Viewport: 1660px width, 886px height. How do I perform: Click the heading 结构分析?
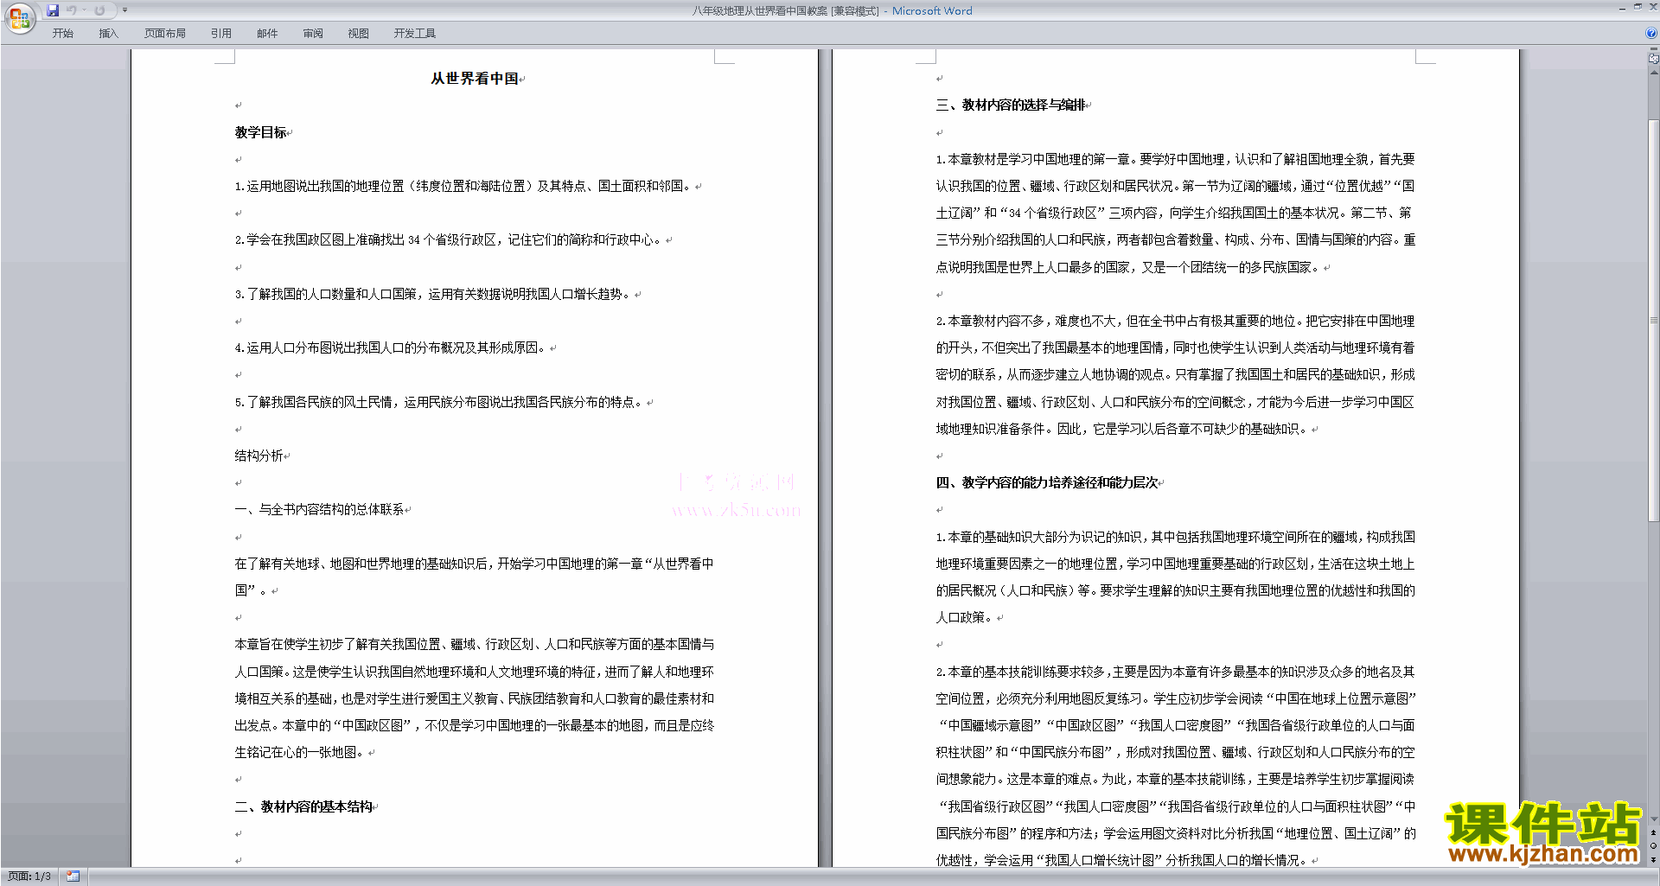pos(259,456)
